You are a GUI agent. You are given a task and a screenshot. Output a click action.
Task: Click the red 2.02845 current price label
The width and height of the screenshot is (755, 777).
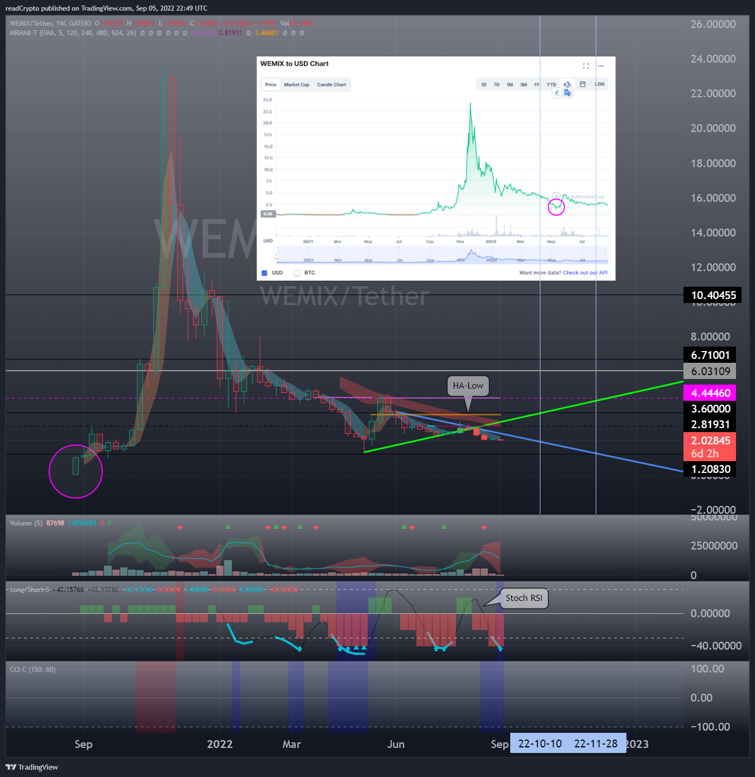[710, 446]
